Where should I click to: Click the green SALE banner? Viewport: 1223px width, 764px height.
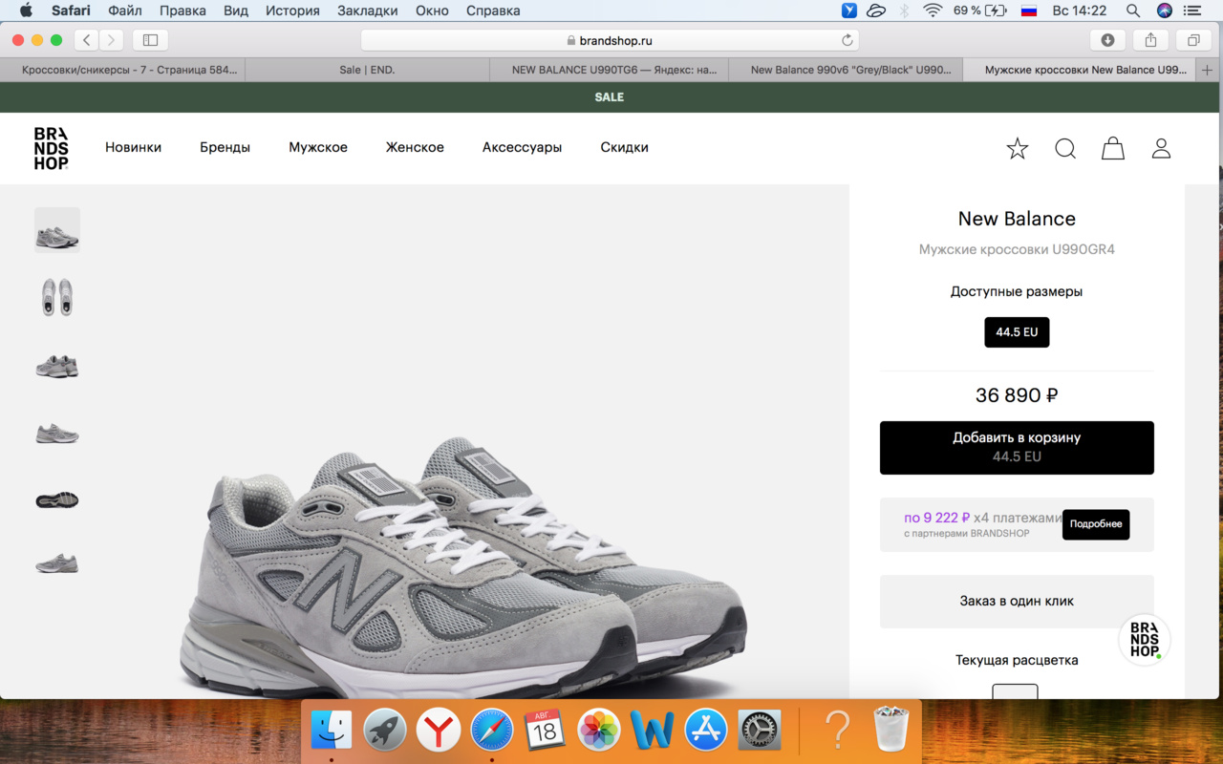pyautogui.click(x=610, y=96)
